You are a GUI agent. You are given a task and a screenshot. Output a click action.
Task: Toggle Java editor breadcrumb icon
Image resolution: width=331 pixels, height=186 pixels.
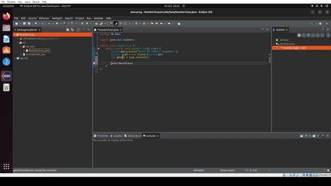click(x=111, y=24)
